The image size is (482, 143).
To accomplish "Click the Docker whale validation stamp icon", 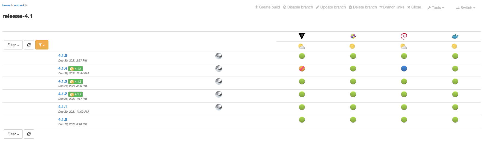I will click(x=455, y=36).
